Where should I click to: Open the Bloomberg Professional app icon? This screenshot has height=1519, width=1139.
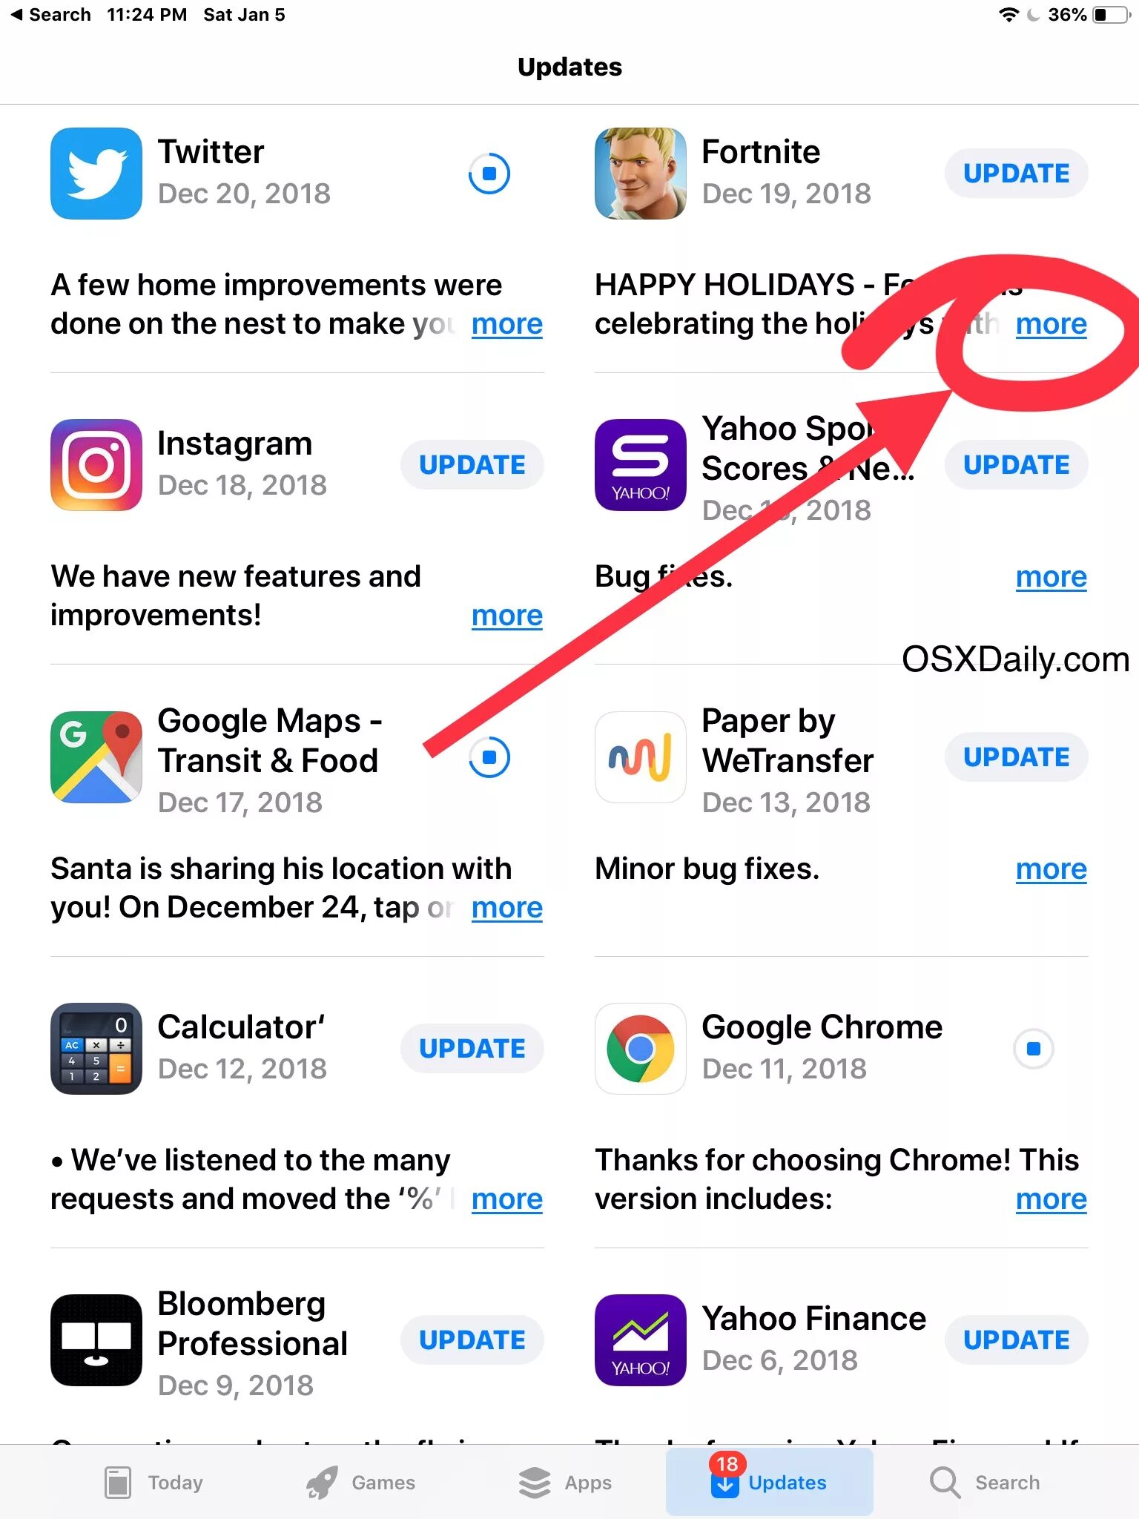(x=96, y=1340)
